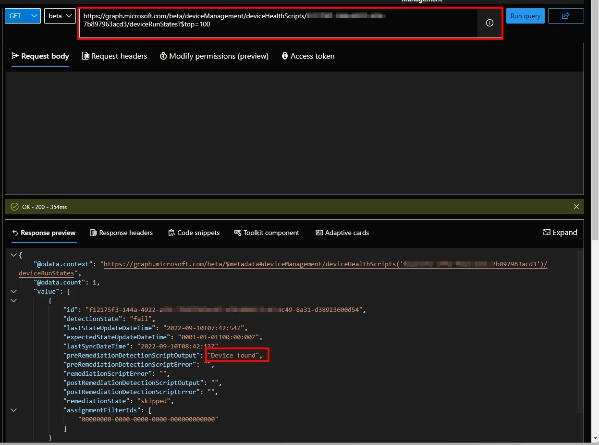Click the share query icon button
This screenshot has height=445, width=599.
click(x=566, y=16)
